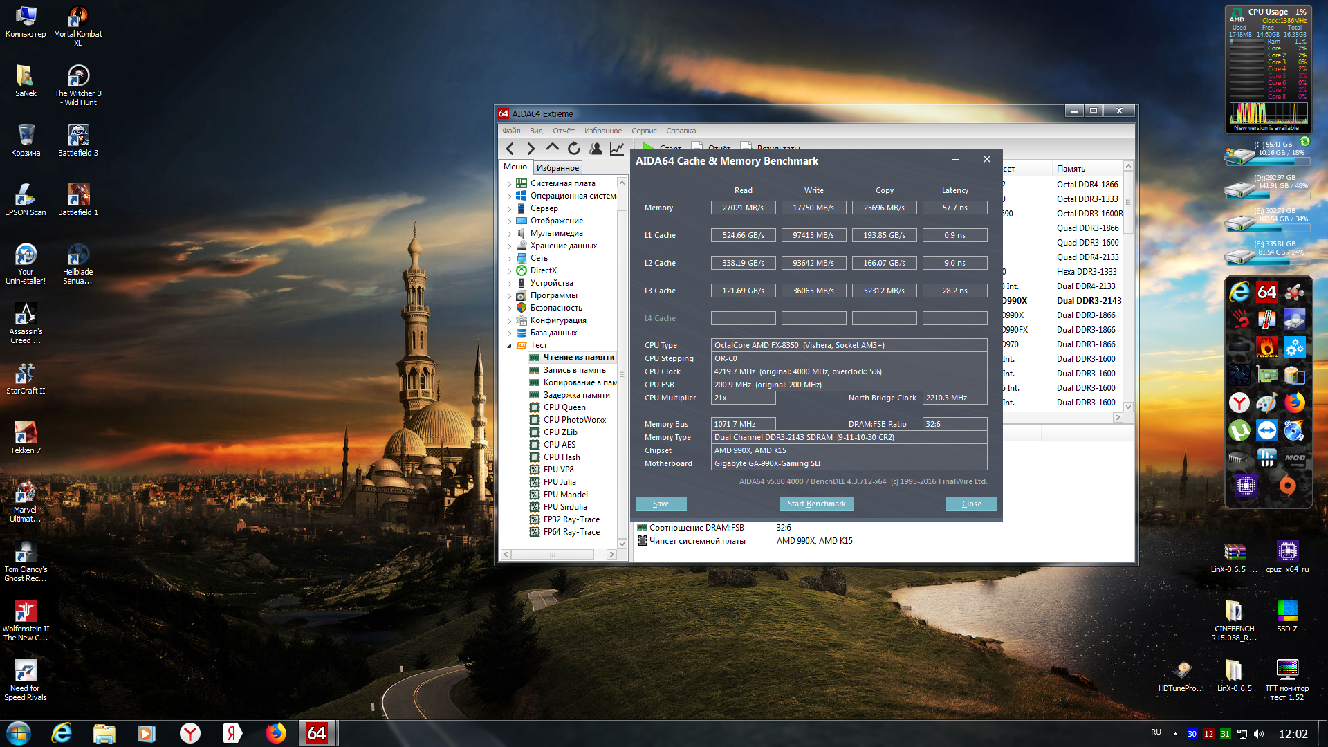Image resolution: width=1328 pixels, height=747 pixels.
Task: Click the horizontal scrollbar under the tree panel
Action: point(553,555)
